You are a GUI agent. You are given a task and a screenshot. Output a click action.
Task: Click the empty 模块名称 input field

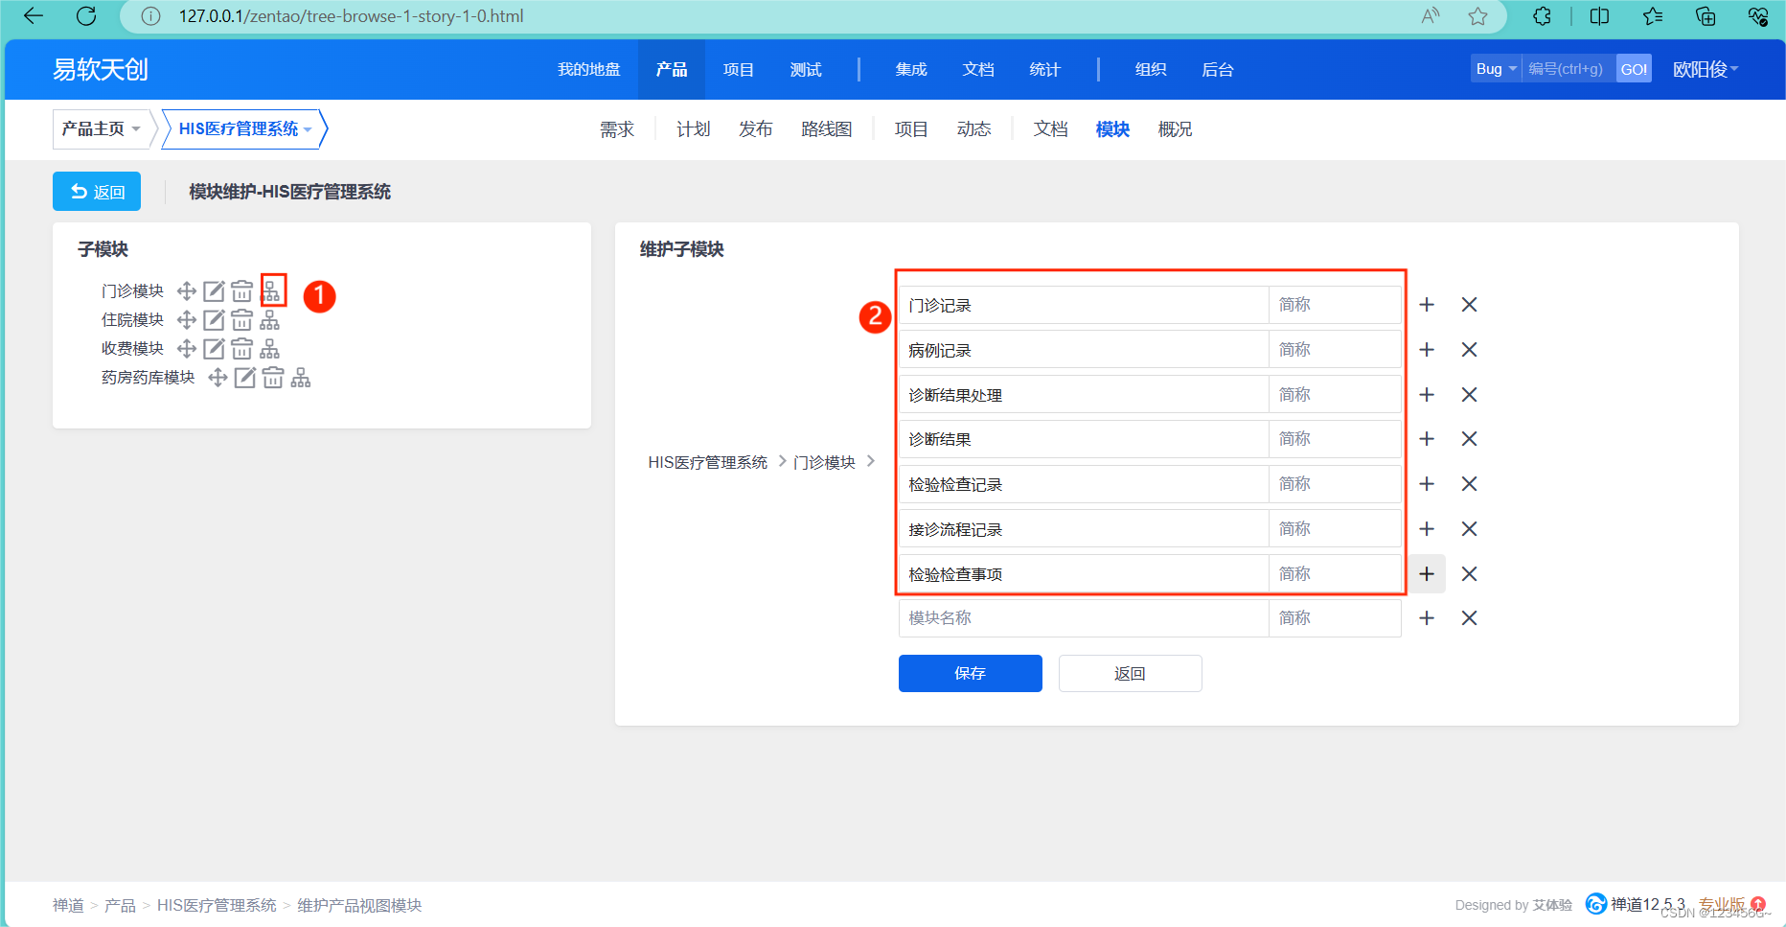point(1084,618)
